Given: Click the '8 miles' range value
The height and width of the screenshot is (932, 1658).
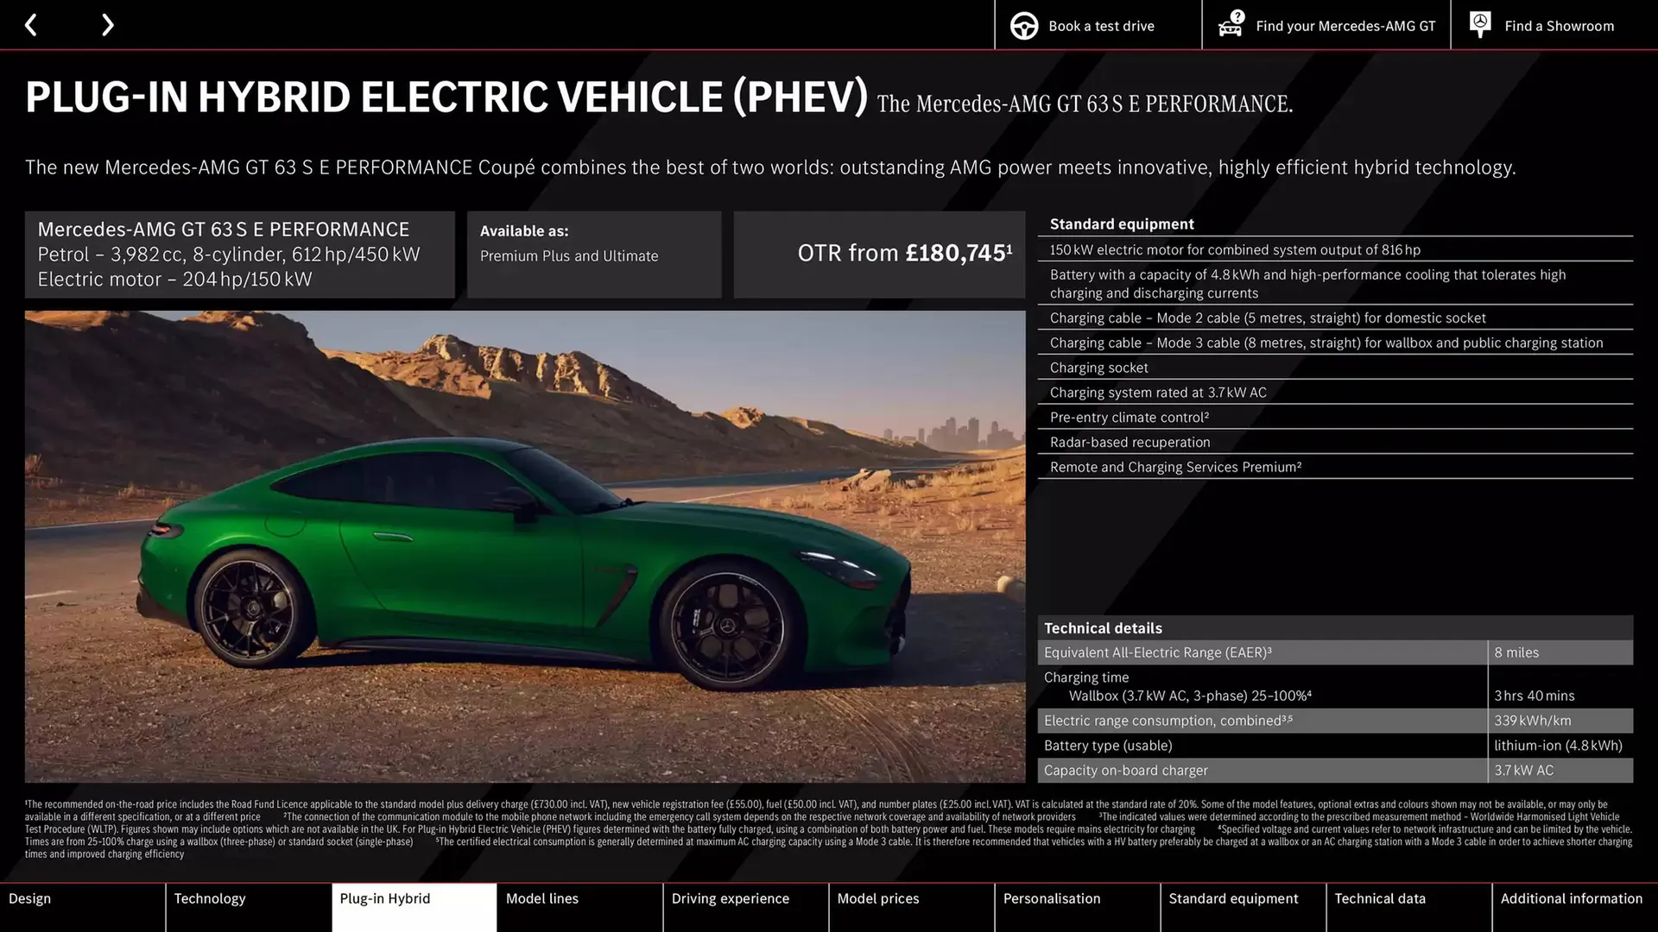Looking at the screenshot, I should pyautogui.click(x=1516, y=652).
